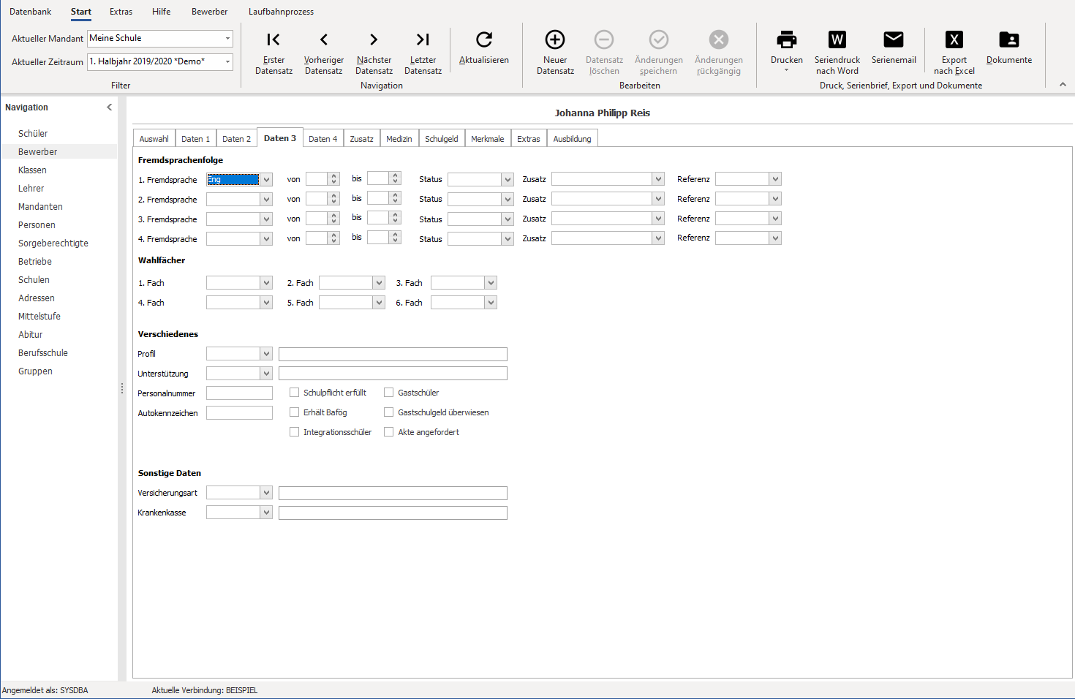The image size is (1075, 699).
Task: Collapse the Navigation panel
Action: (109, 107)
